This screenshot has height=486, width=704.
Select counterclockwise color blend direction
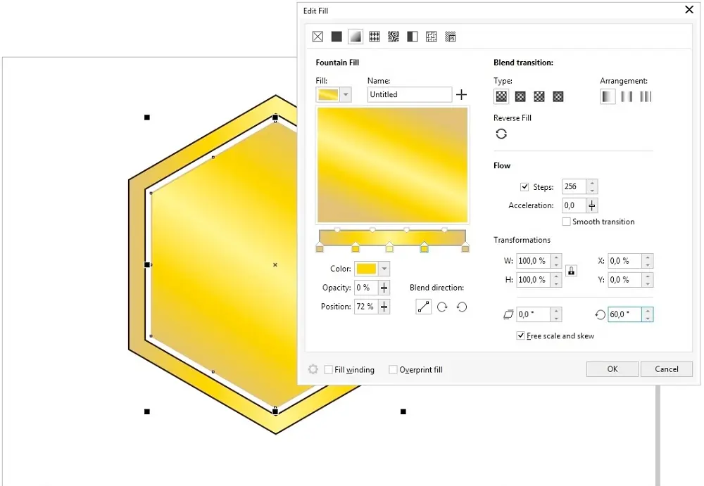(462, 307)
